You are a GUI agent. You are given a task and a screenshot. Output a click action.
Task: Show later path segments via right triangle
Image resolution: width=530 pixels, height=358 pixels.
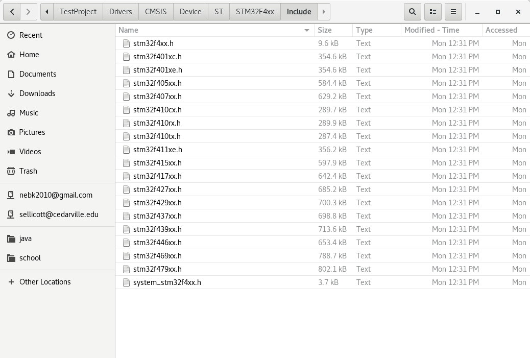324,12
